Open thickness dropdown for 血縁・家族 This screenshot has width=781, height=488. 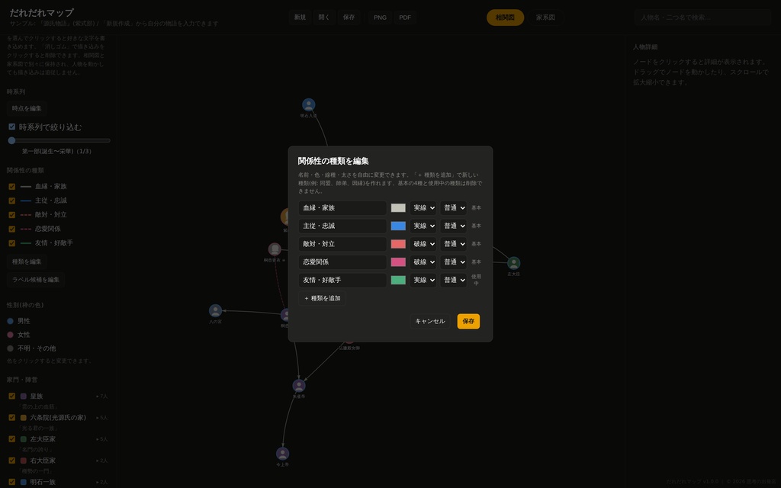pos(453,207)
